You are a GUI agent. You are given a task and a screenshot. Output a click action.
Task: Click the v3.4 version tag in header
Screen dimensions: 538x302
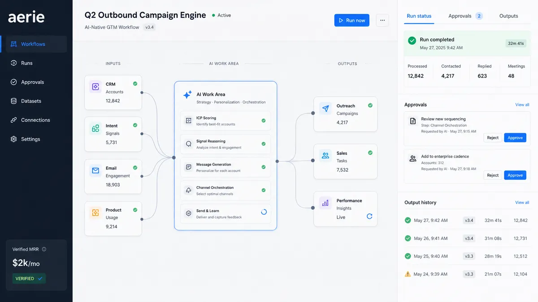(149, 27)
